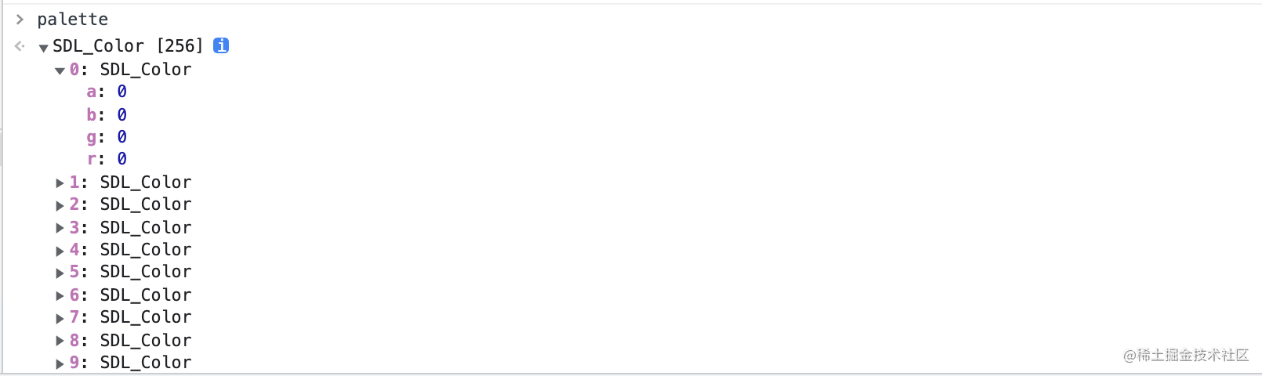This screenshot has height=376, width=1262.
Task: Collapse the expanded item 0 SDL_Color
Action: [60, 70]
